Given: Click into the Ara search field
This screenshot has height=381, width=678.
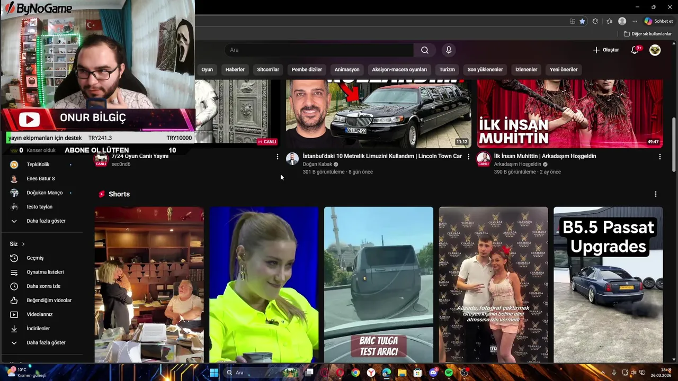Looking at the screenshot, I should tap(319, 50).
